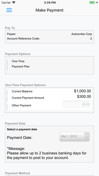The width and height of the screenshot is (99, 176).
Task: Tap the Payment Method section header
Action: [x=17, y=173]
